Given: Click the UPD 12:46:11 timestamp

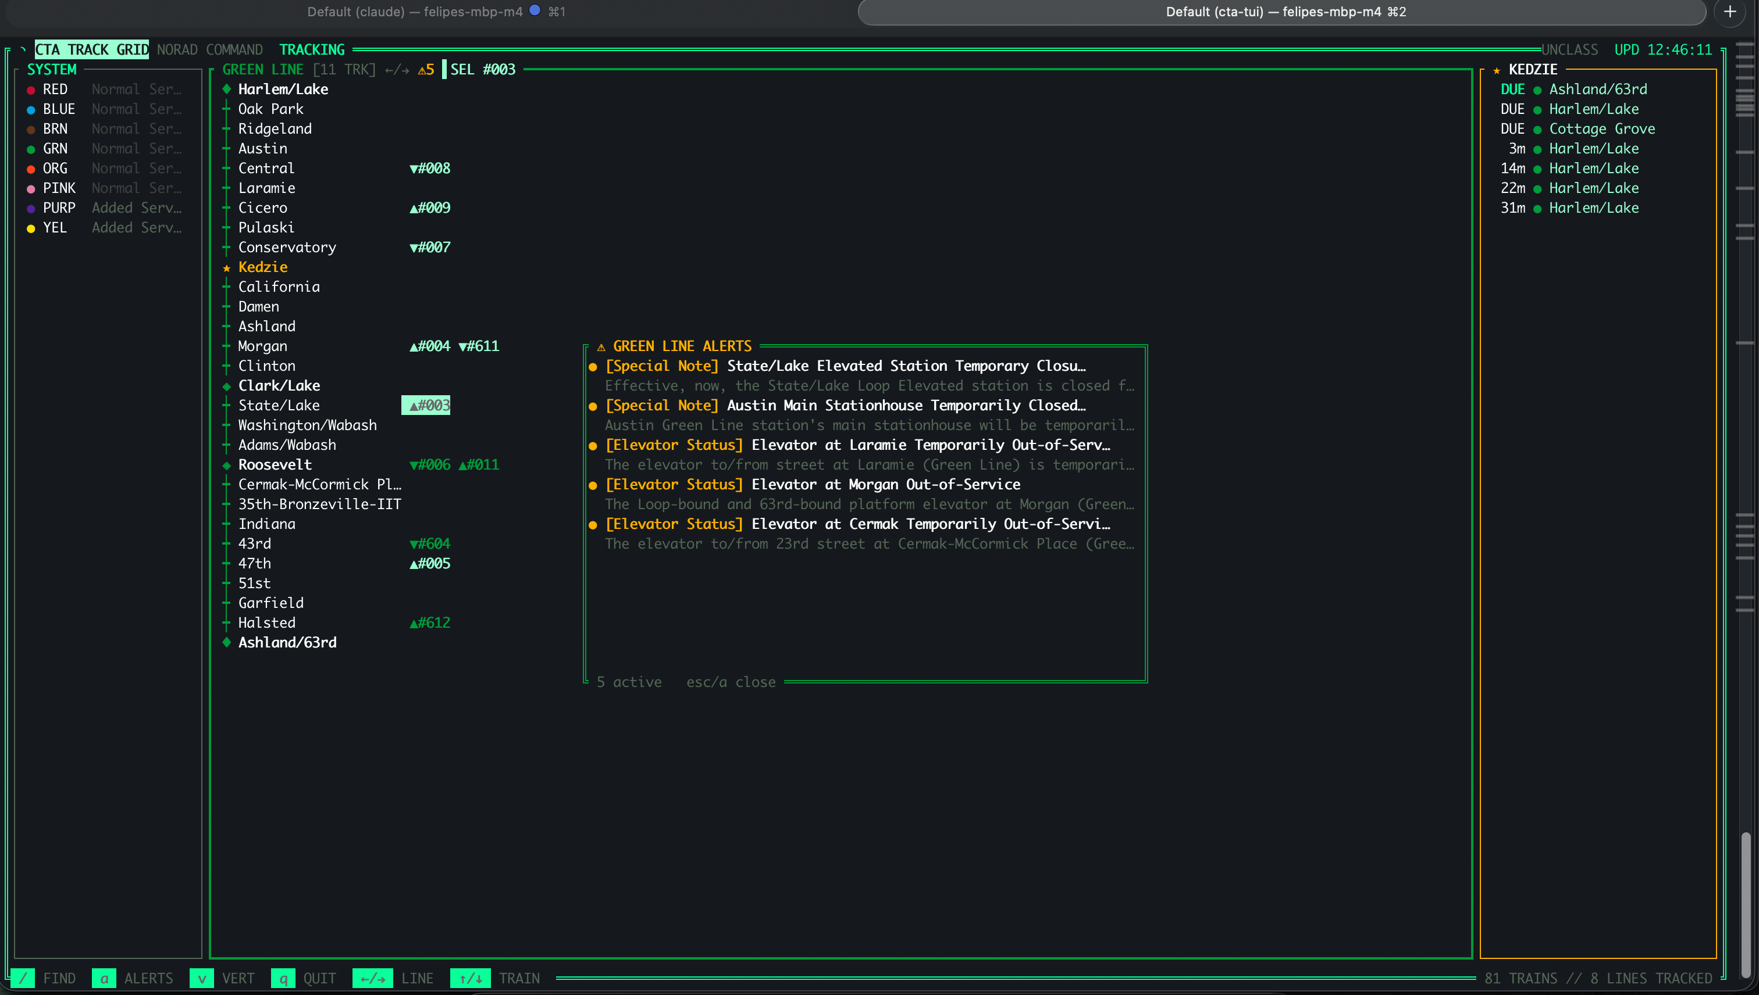Looking at the screenshot, I should 1663,50.
